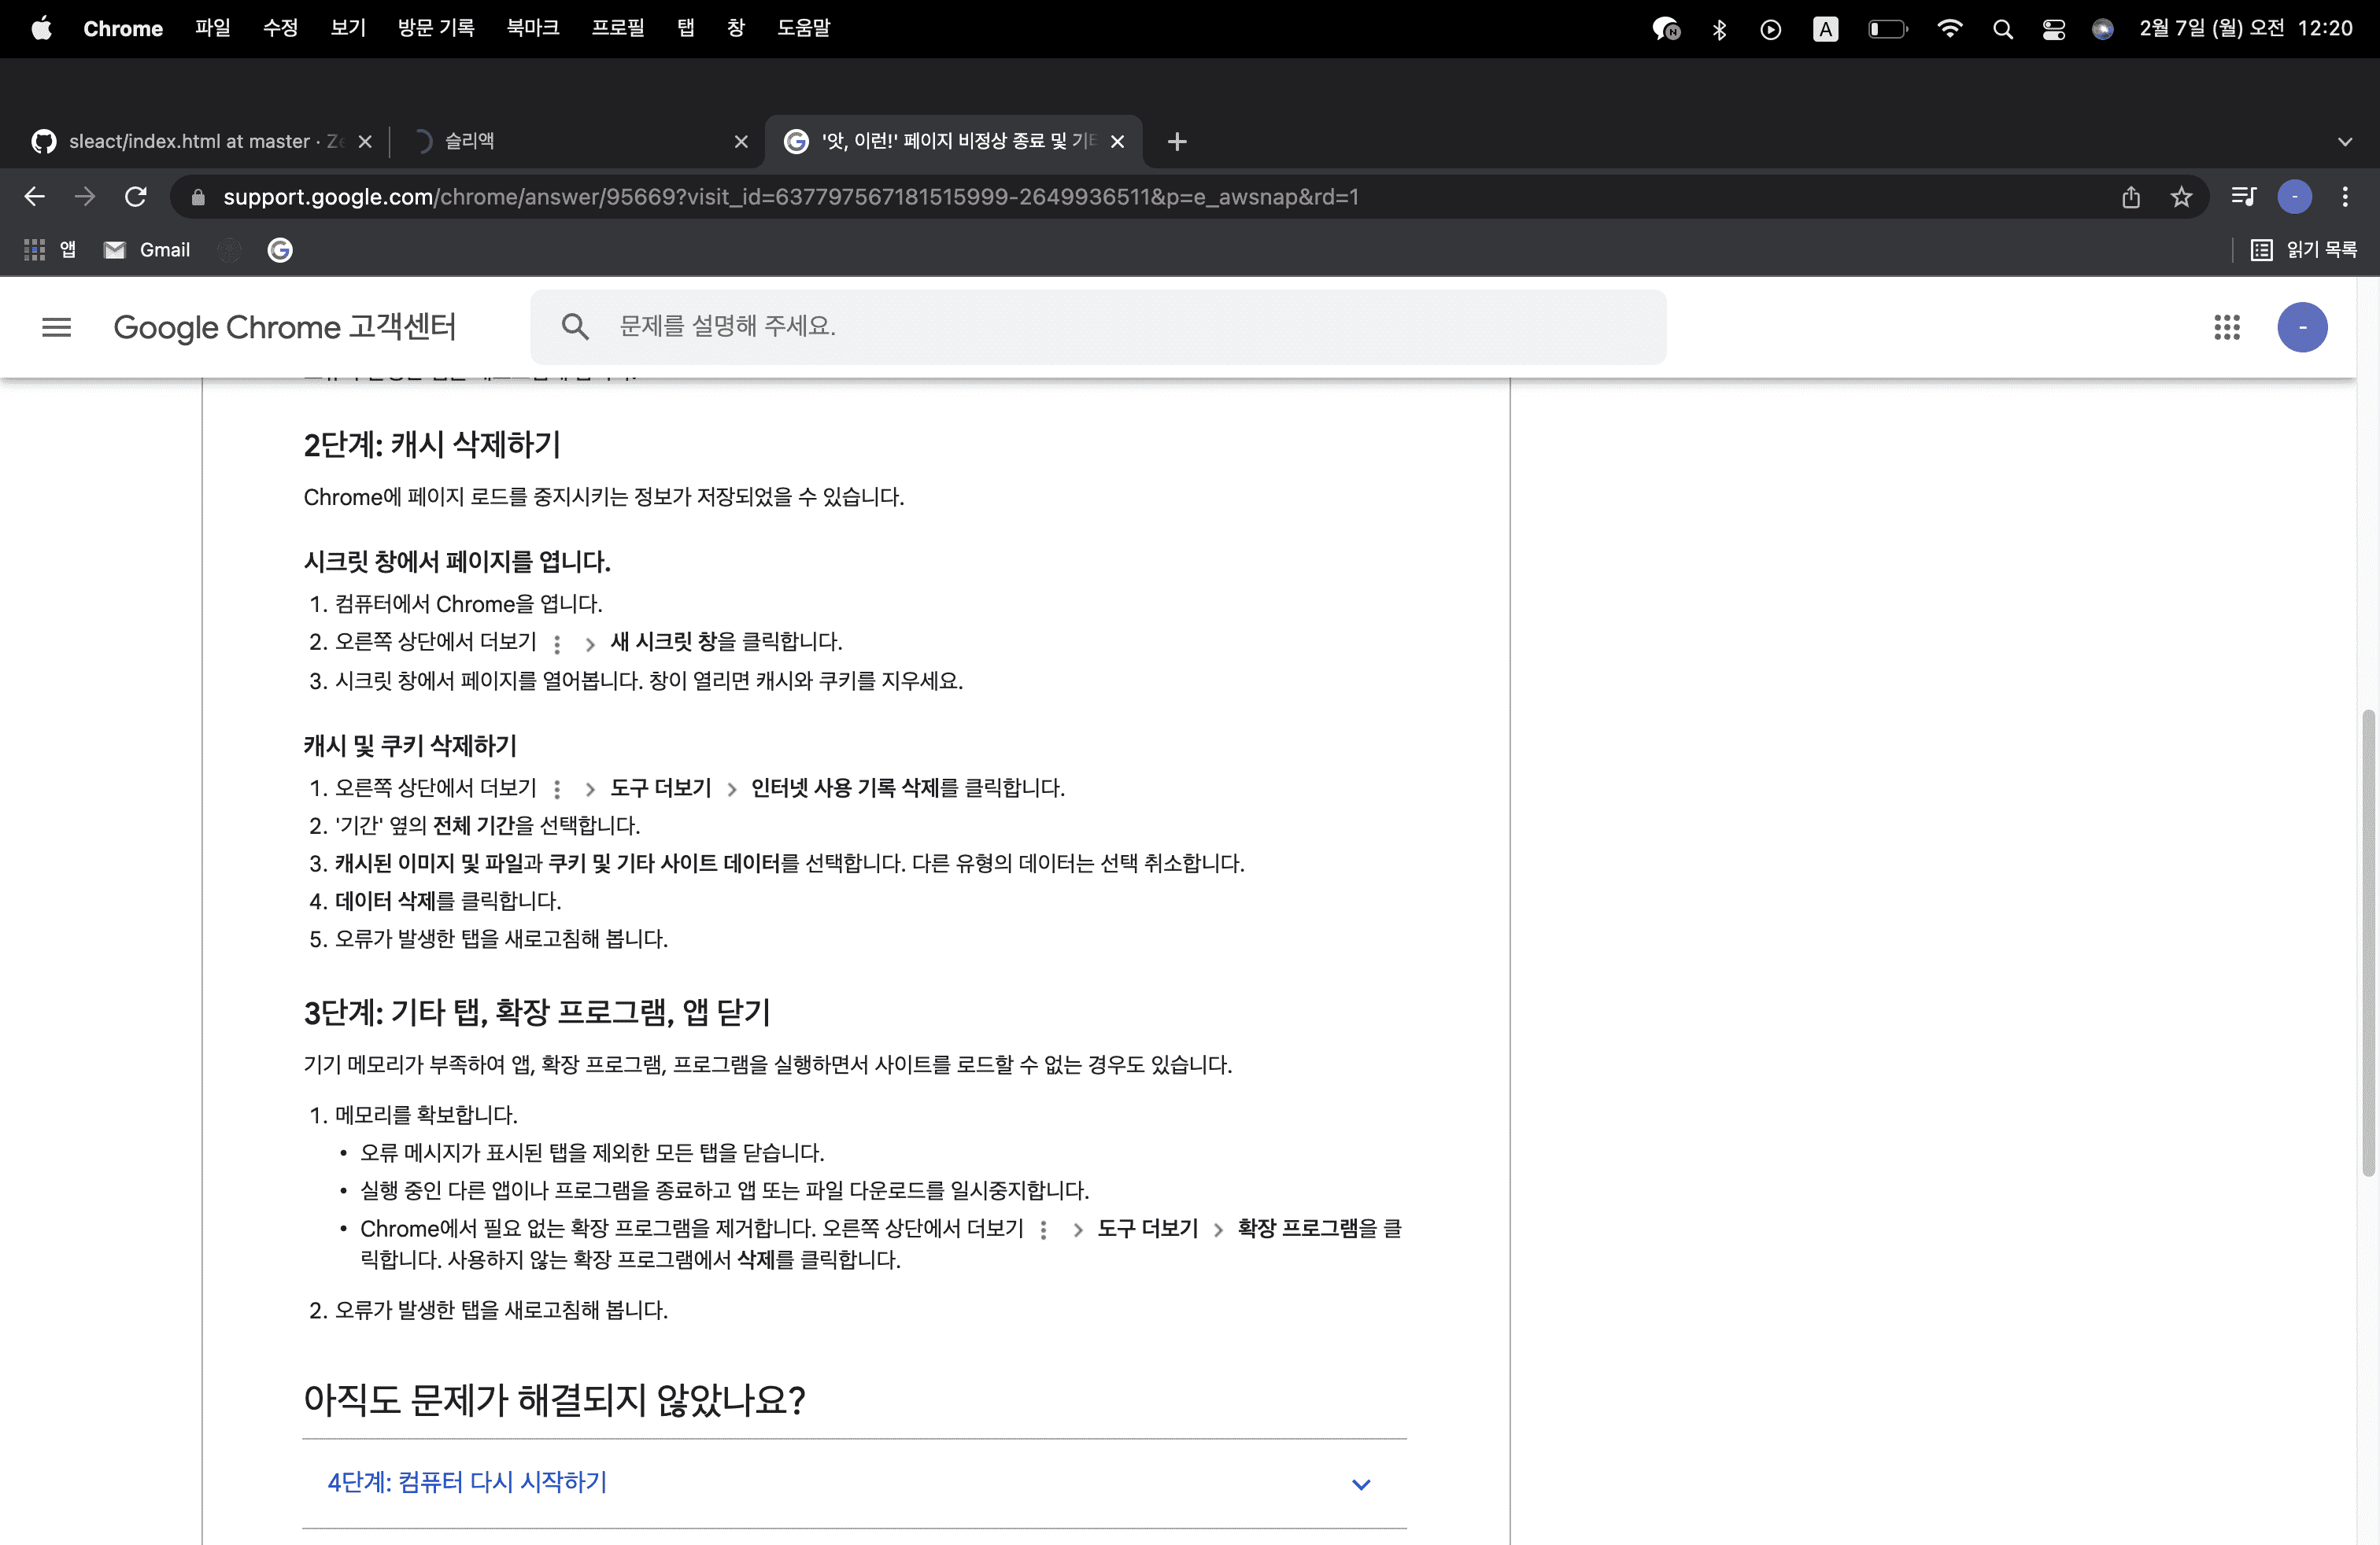This screenshot has width=2380, height=1545.
Task: Toggle the 읽기 목록 reading list panel
Action: coord(2304,250)
